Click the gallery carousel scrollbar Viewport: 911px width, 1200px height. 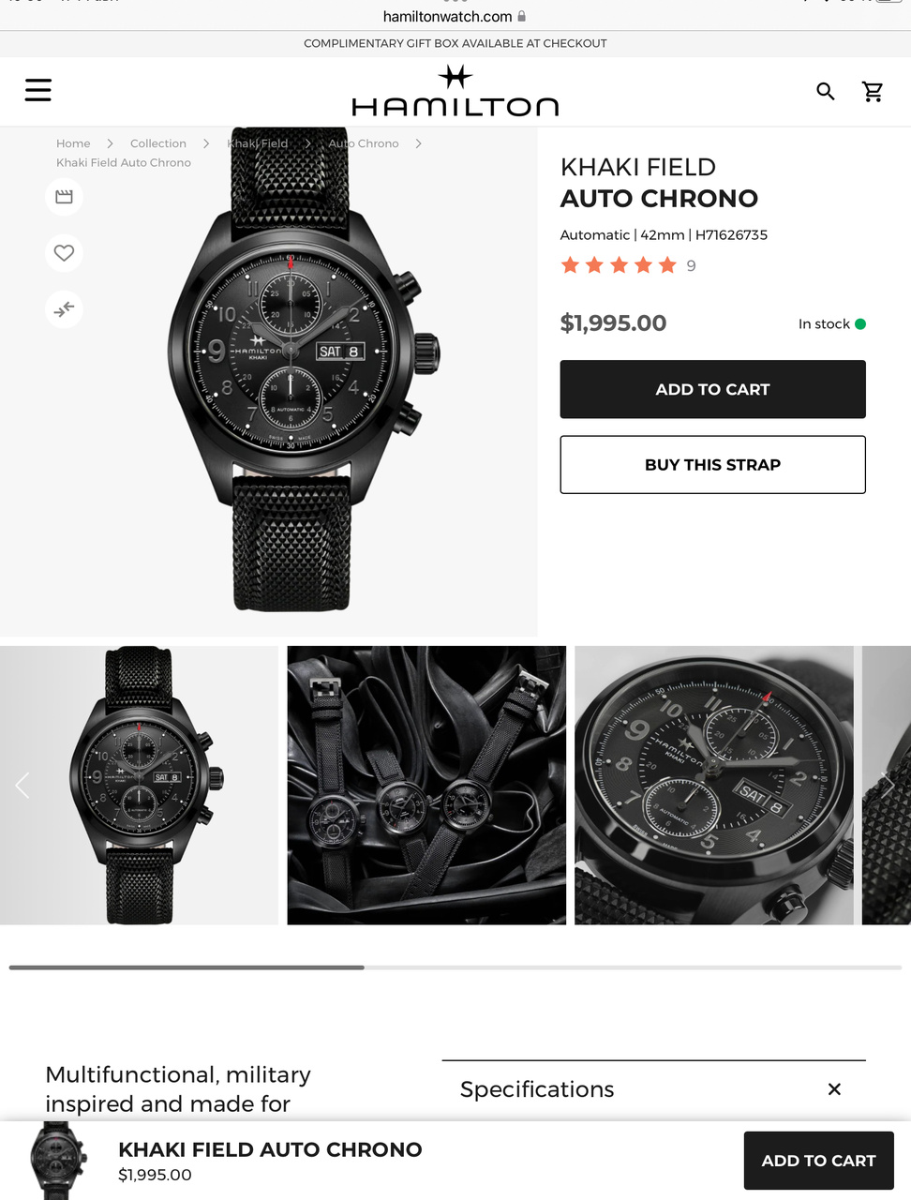455,967
